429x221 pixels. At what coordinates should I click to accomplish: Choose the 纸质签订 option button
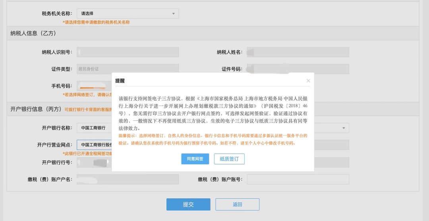point(229,159)
